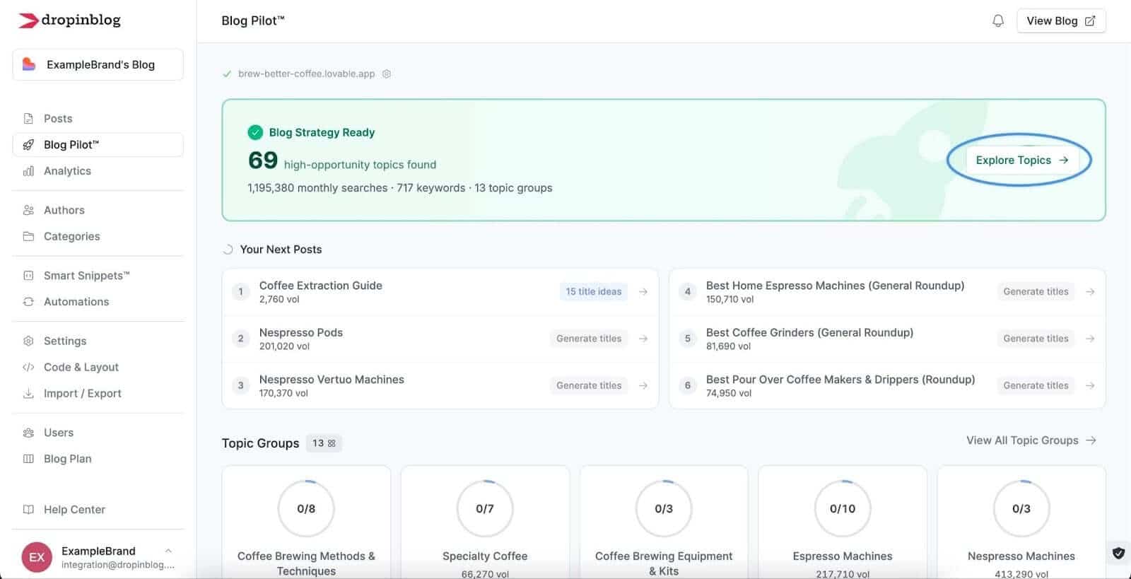Click the dropinblog logo
The image size is (1131, 579).
(69, 21)
